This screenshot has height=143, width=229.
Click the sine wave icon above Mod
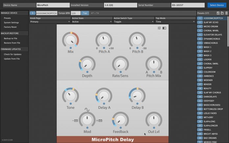coord(87,110)
